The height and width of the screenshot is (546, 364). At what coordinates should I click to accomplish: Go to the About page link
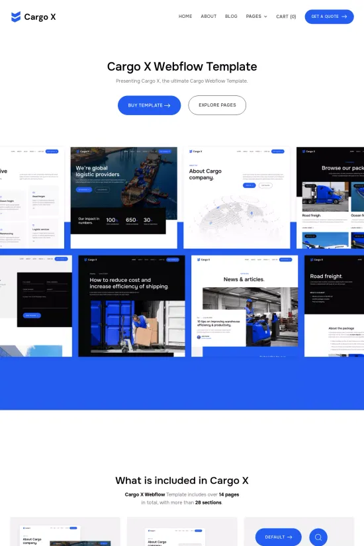pyautogui.click(x=208, y=17)
